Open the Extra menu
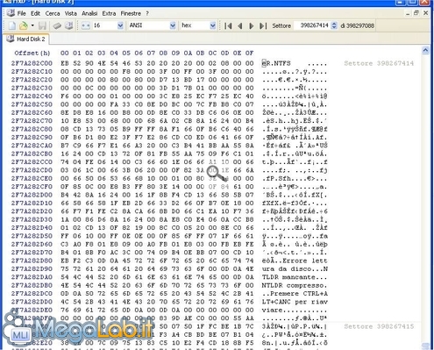434x350 pixels. pyautogui.click(x=109, y=13)
